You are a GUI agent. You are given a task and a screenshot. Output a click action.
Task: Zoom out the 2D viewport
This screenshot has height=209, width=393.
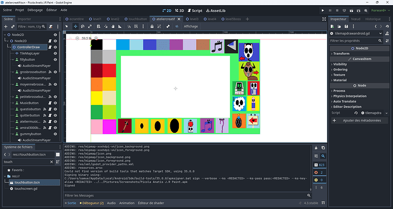(77, 38)
